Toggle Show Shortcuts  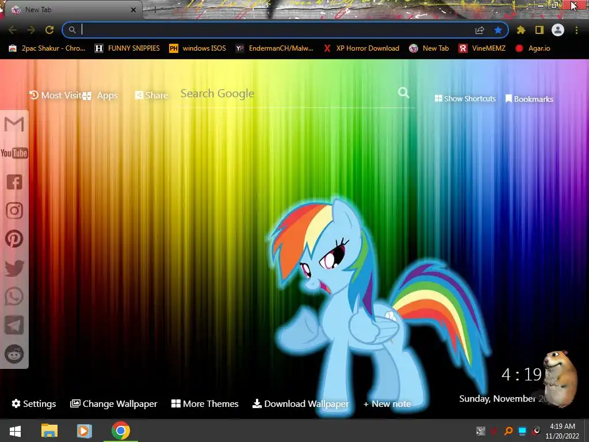pyautogui.click(x=465, y=98)
